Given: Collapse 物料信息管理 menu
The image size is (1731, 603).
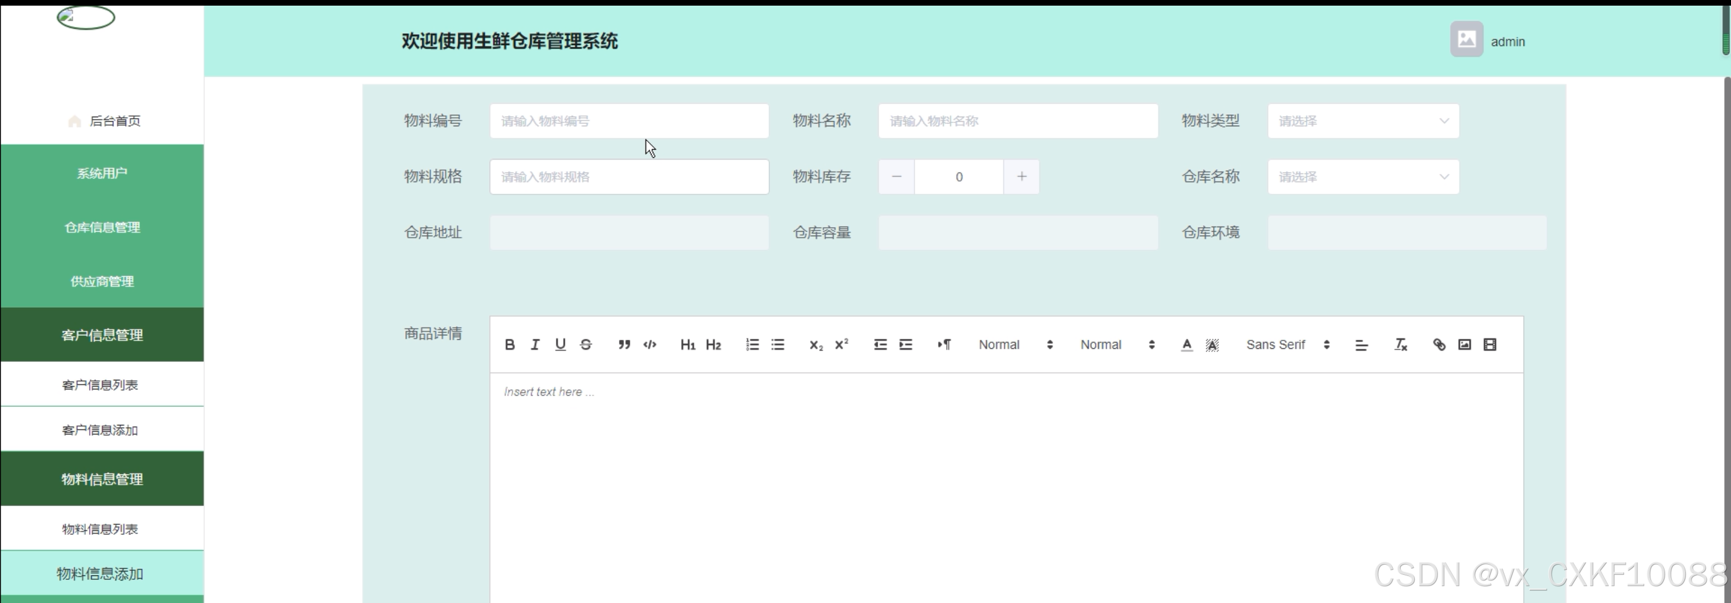Looking at the screenshot, I should coord(102,479).
